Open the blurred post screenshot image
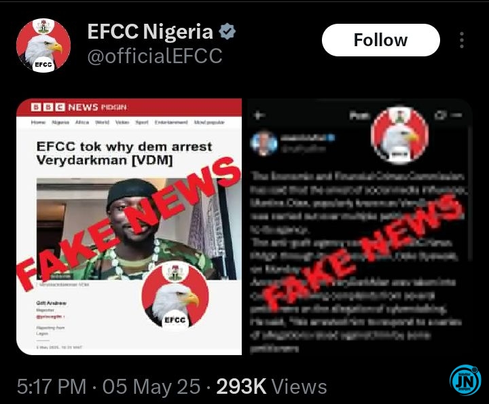This screenshot has height=404, width=489. 359,227
